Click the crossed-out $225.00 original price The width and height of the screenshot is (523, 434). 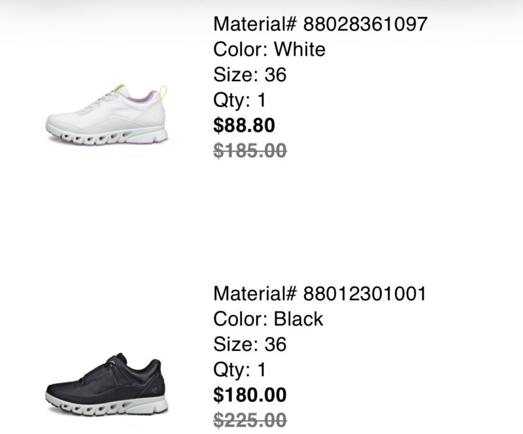pyautogui.click(x=250, y=419)
